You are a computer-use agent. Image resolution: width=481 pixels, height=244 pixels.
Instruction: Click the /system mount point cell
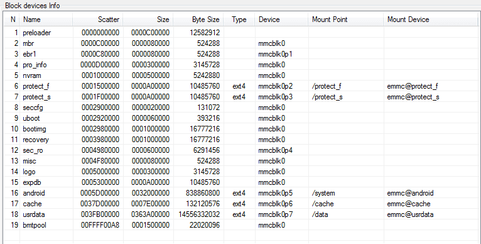[x=323, y=193]
